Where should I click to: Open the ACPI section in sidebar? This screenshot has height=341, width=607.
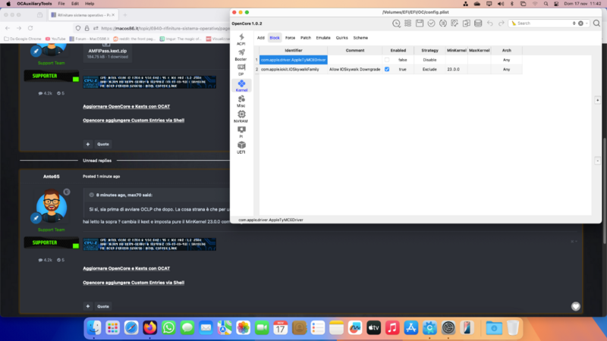pos(241,39)
